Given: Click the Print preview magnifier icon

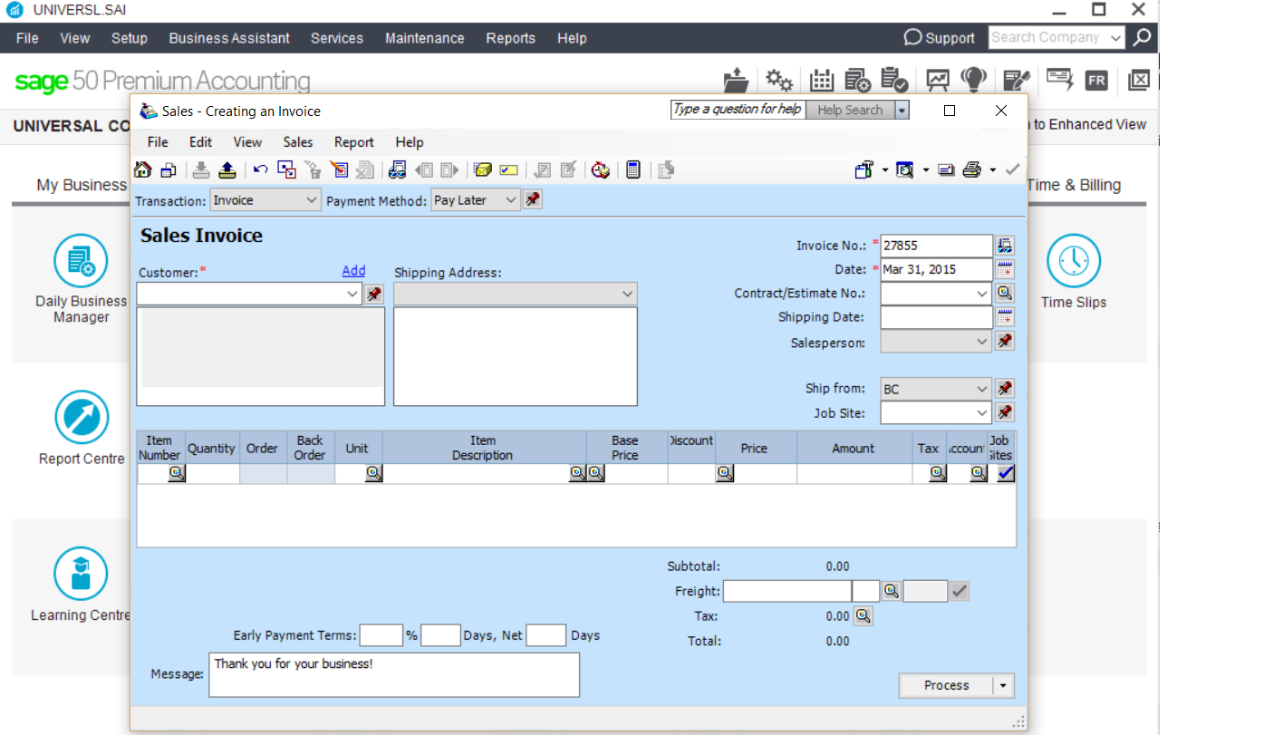Looking at the screenshot, I should [904, 169].
